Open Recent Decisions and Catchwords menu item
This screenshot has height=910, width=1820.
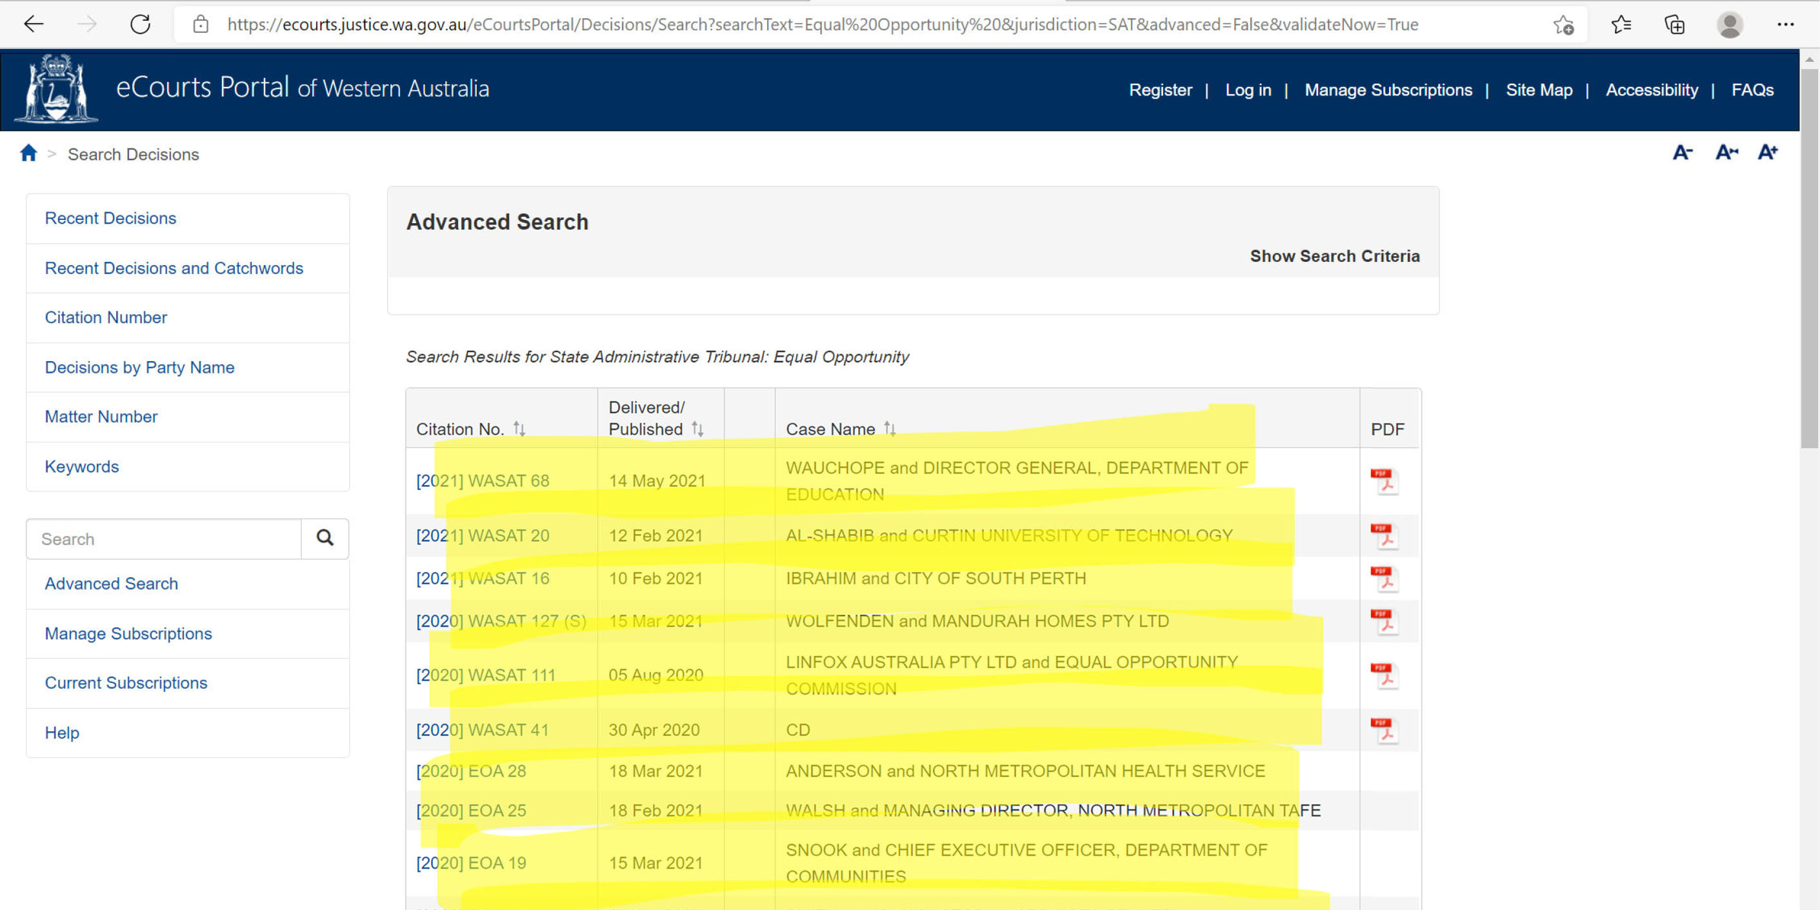point(174,268)
